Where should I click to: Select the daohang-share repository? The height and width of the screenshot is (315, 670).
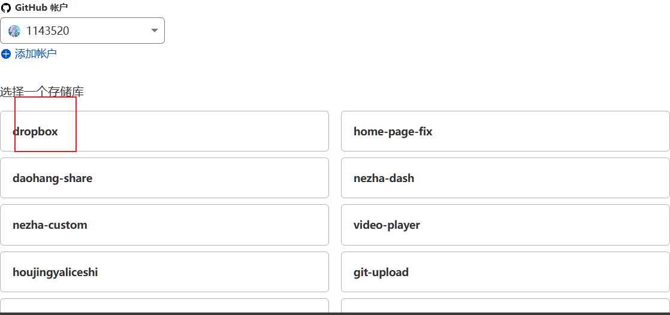tap(52, 178)
